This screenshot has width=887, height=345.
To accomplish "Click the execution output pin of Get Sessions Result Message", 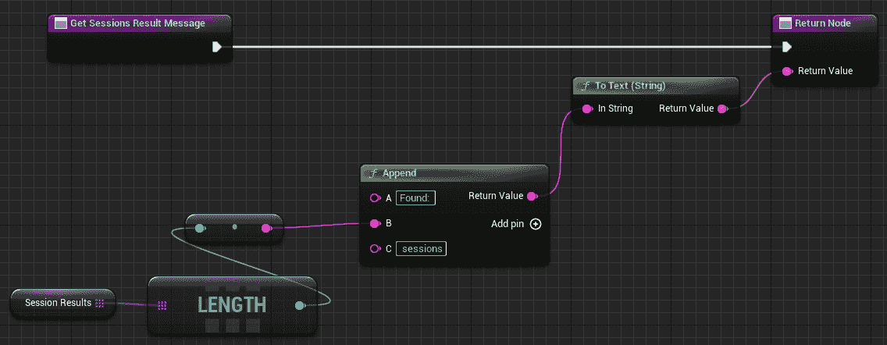I will click(x=216, y=47).
